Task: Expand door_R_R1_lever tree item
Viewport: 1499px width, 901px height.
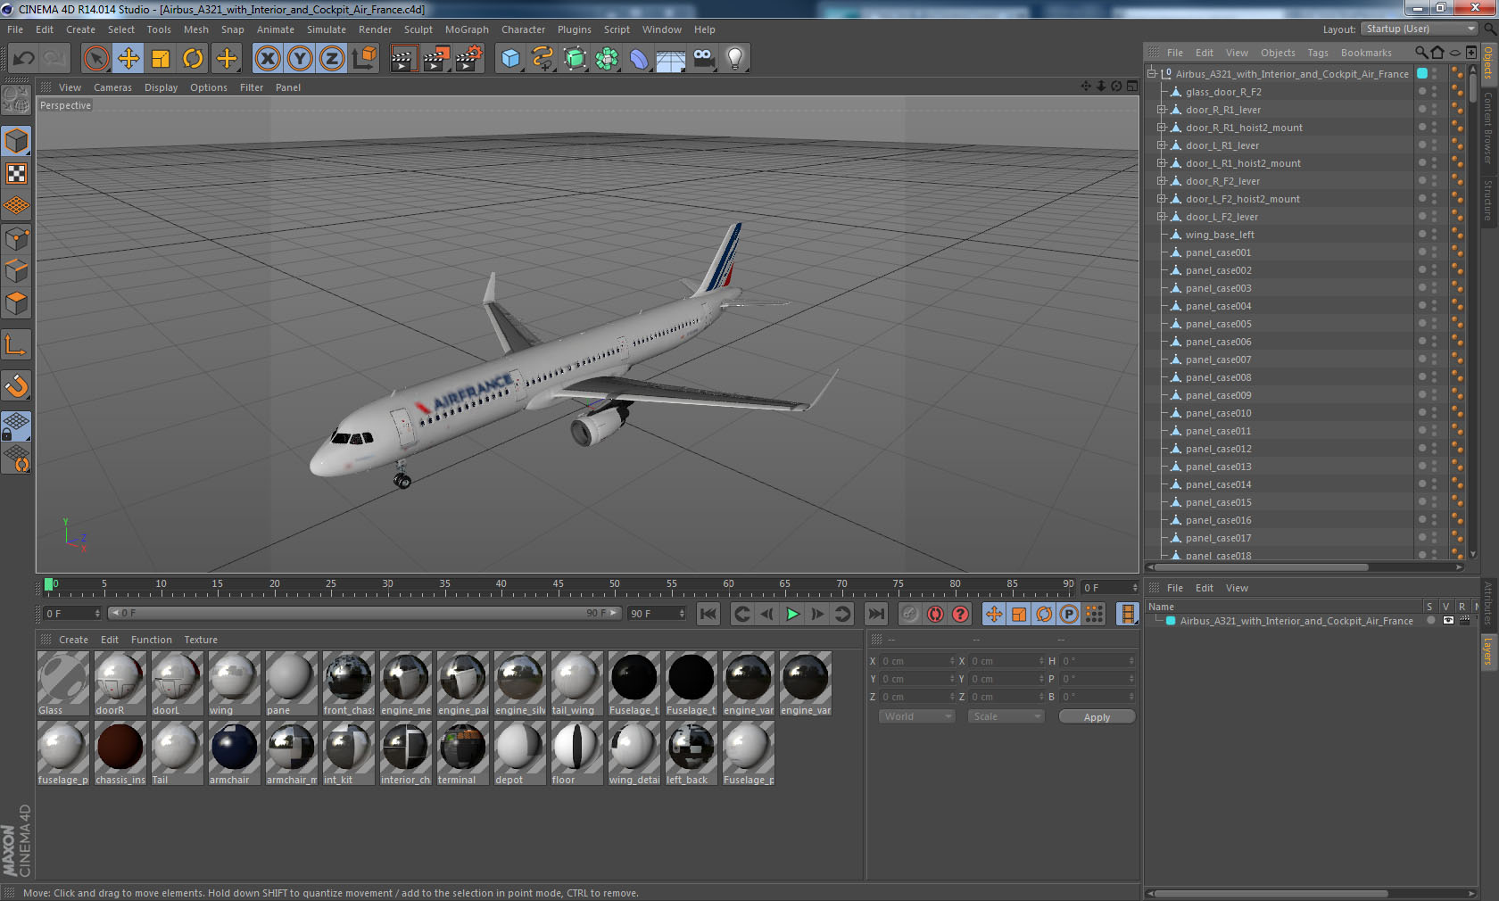Action: point(1162,110)
